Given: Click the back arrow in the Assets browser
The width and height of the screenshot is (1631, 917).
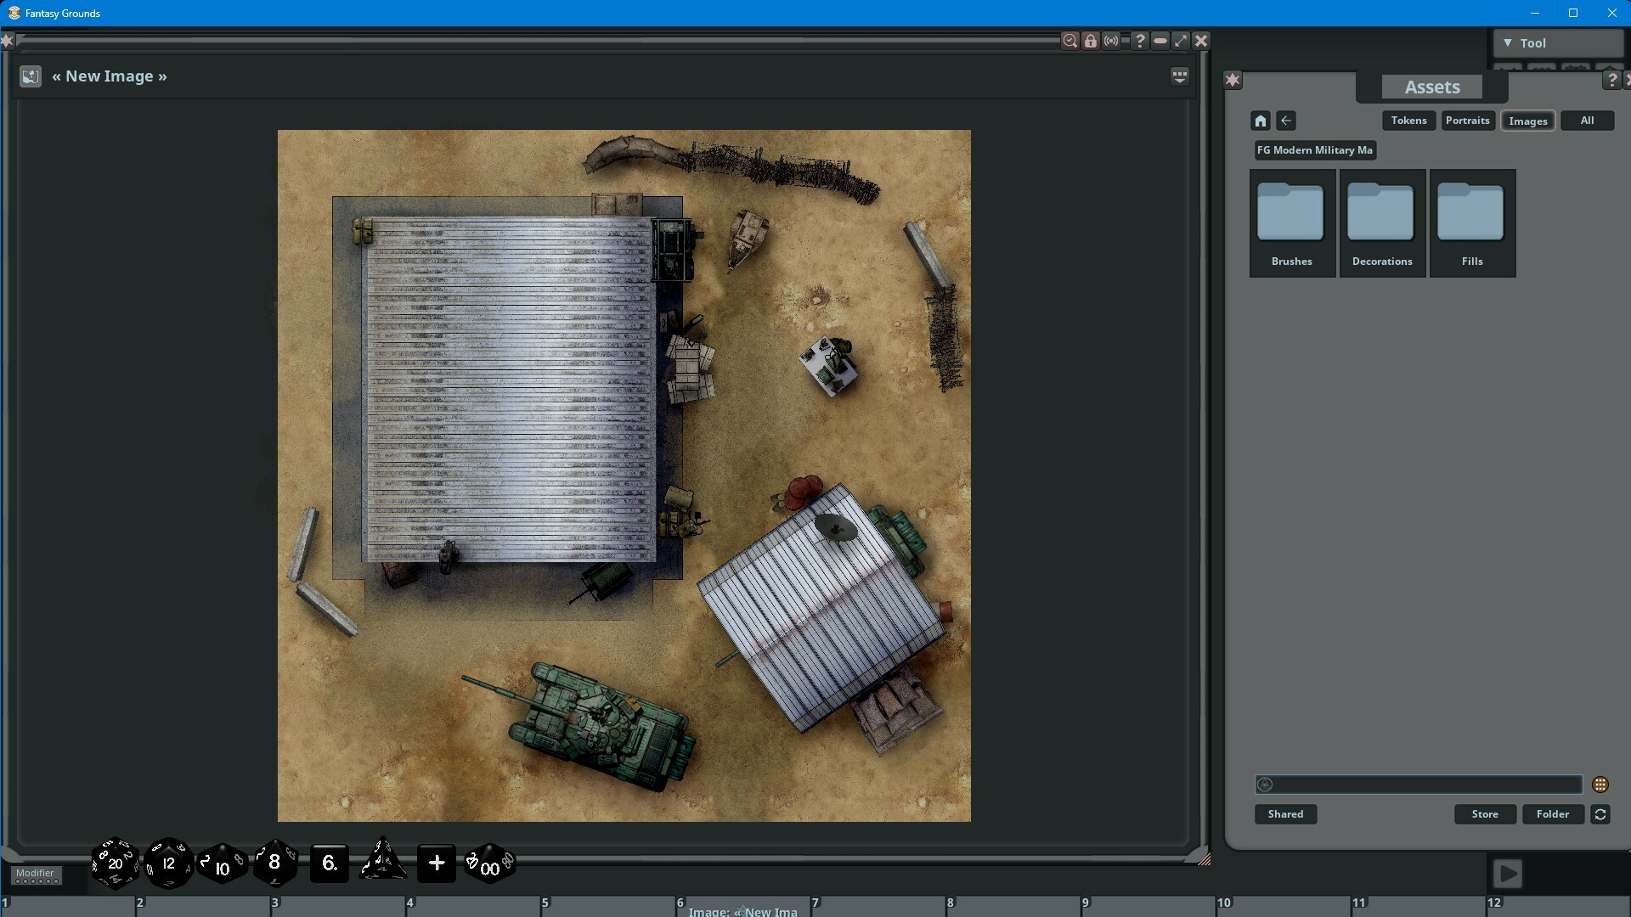Looking at the screenshot, I should point(1287,120).
